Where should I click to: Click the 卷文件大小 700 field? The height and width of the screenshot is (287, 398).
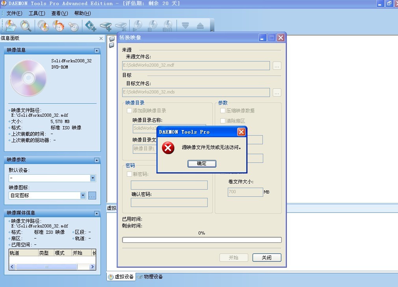tap(245, 192)
